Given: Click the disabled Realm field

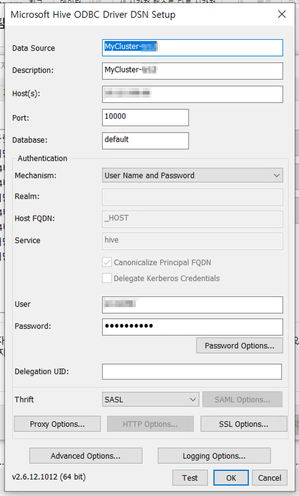Looking at the screenshot, I should click(192, 198).
